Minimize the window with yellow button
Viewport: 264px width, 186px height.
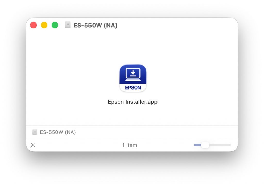(x=44, y=25)
